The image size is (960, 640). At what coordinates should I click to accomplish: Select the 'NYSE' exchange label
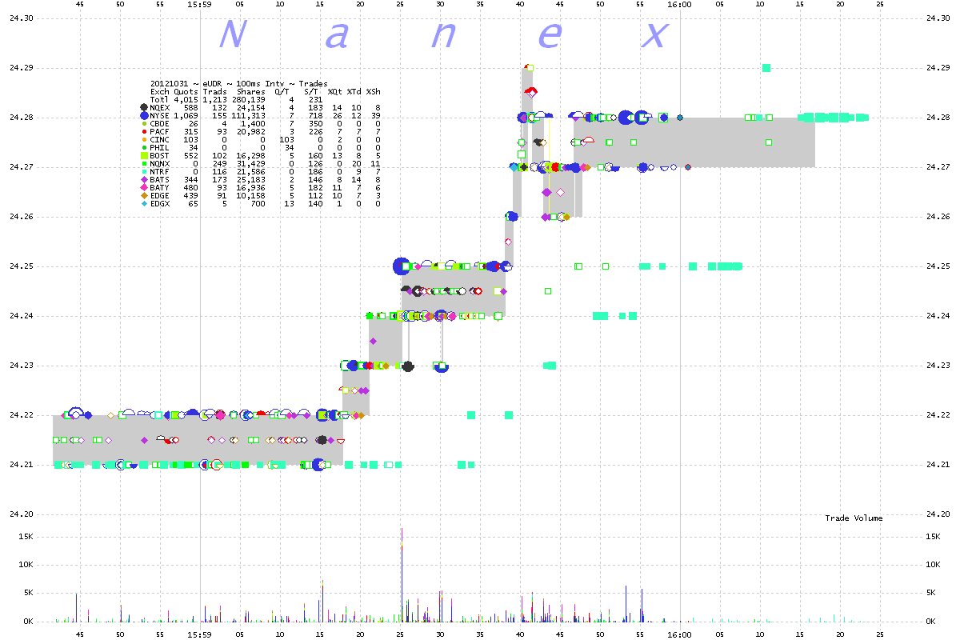tap(160, 115)
